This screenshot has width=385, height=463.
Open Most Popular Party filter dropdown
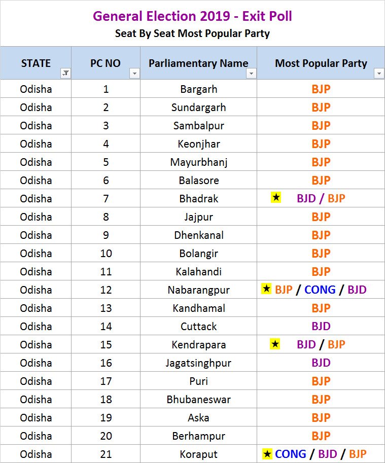(x=378, y=74)
